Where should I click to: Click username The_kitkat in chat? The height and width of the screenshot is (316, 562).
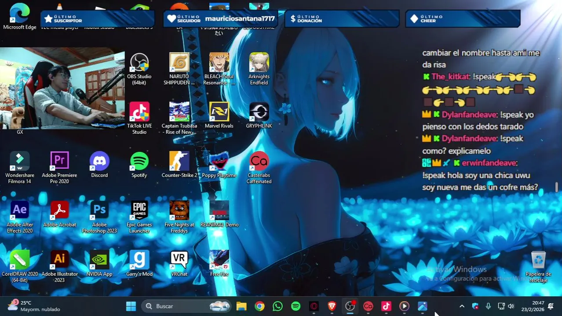pyautogui.click(x=450, y=77)
